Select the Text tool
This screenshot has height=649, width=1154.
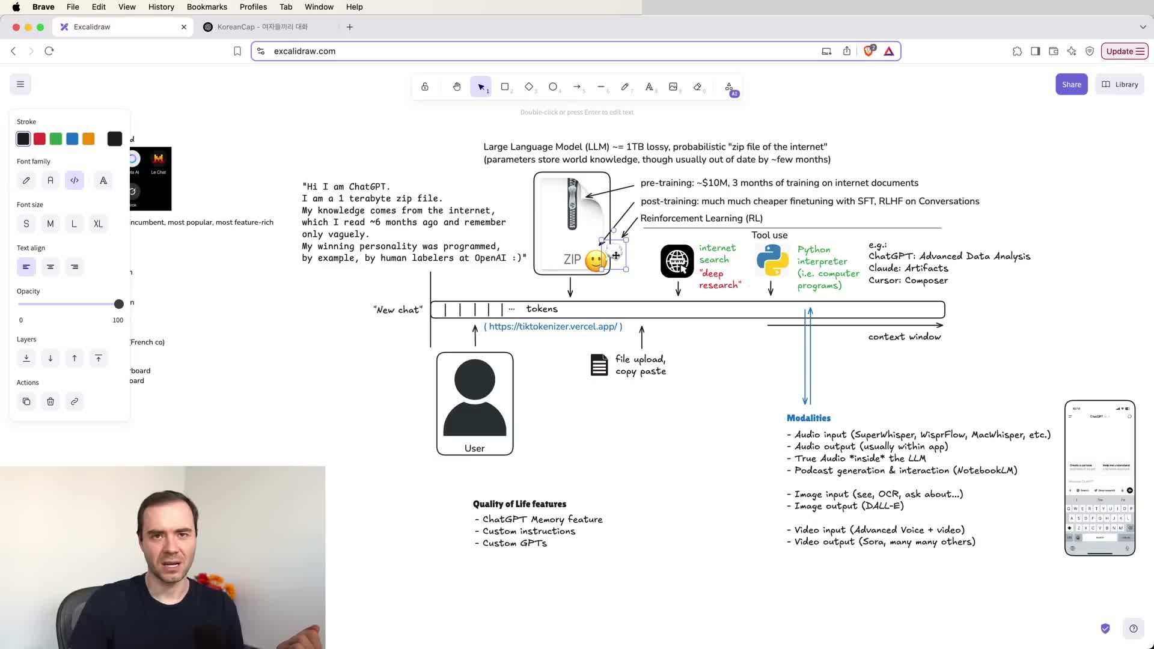pos(649,87)
